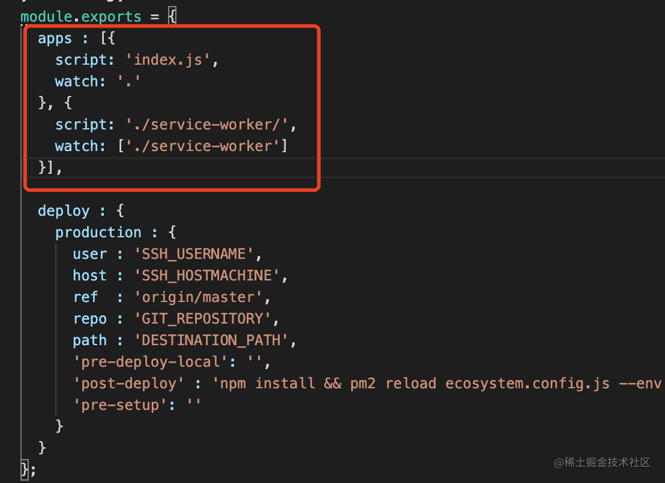Click the production key
665x483 pixels.
98,233
